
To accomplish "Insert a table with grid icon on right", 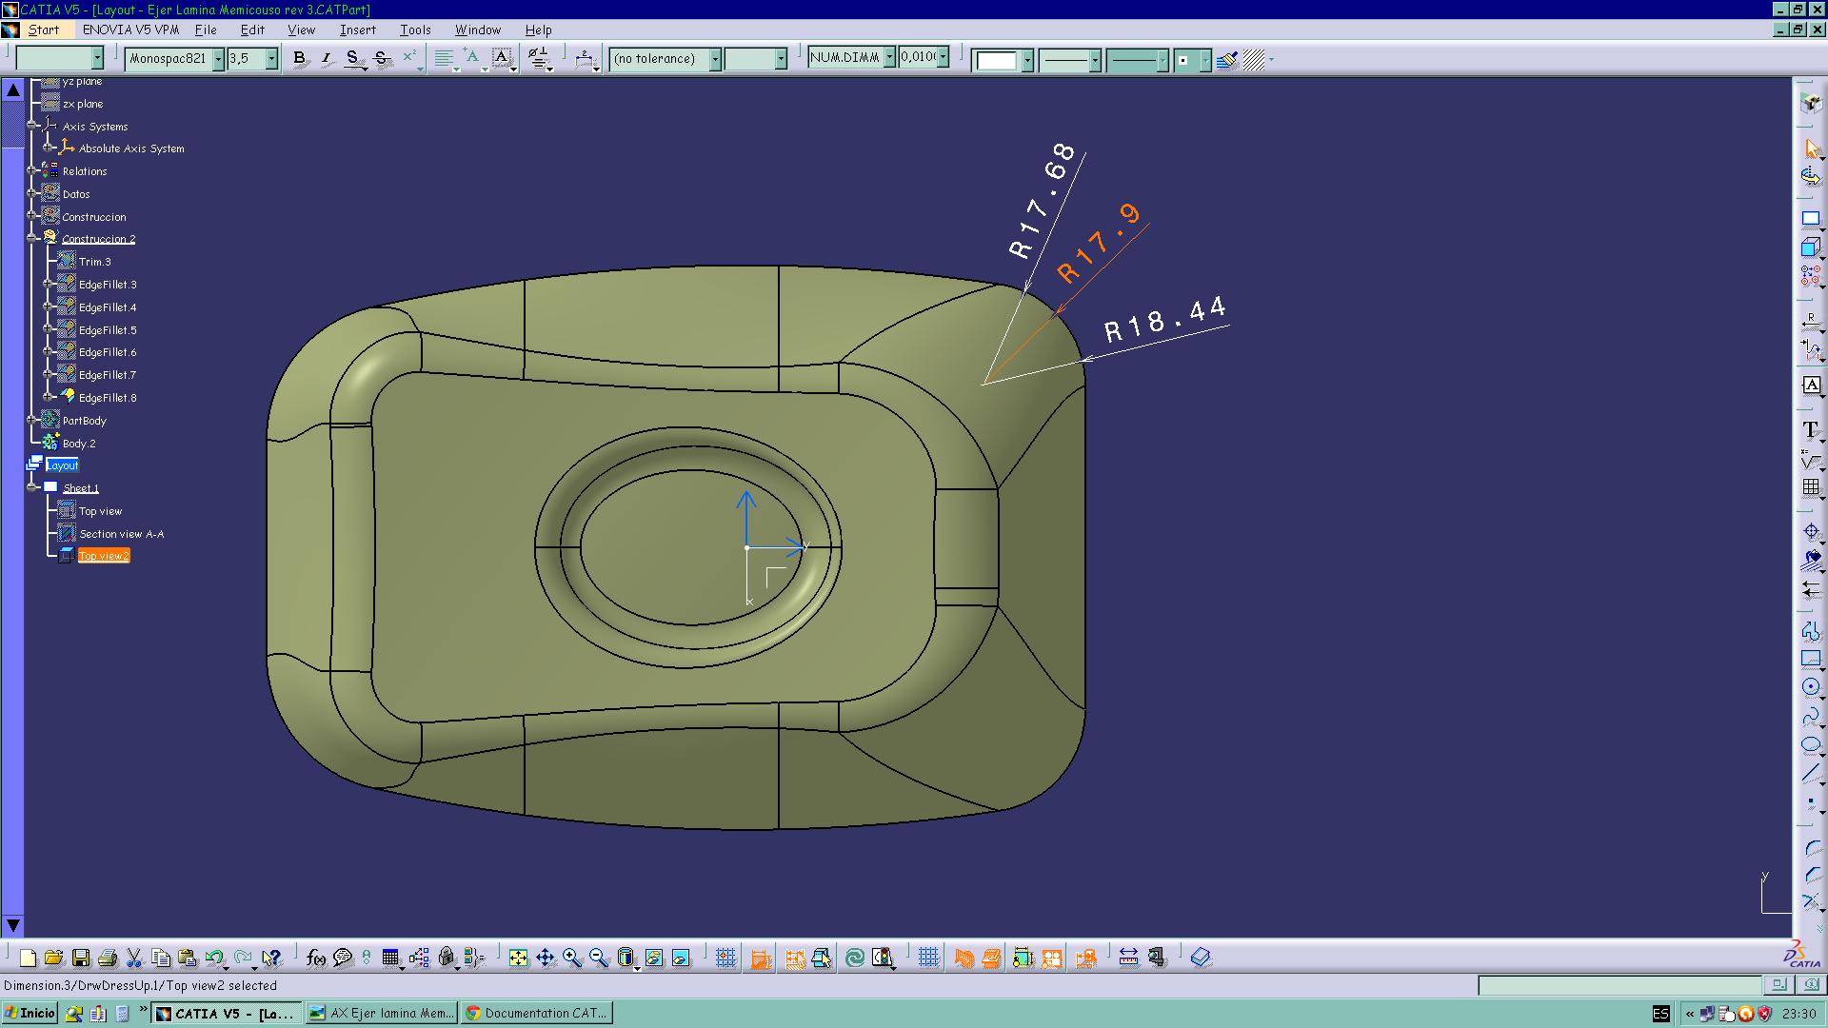I will [1811, 487].
